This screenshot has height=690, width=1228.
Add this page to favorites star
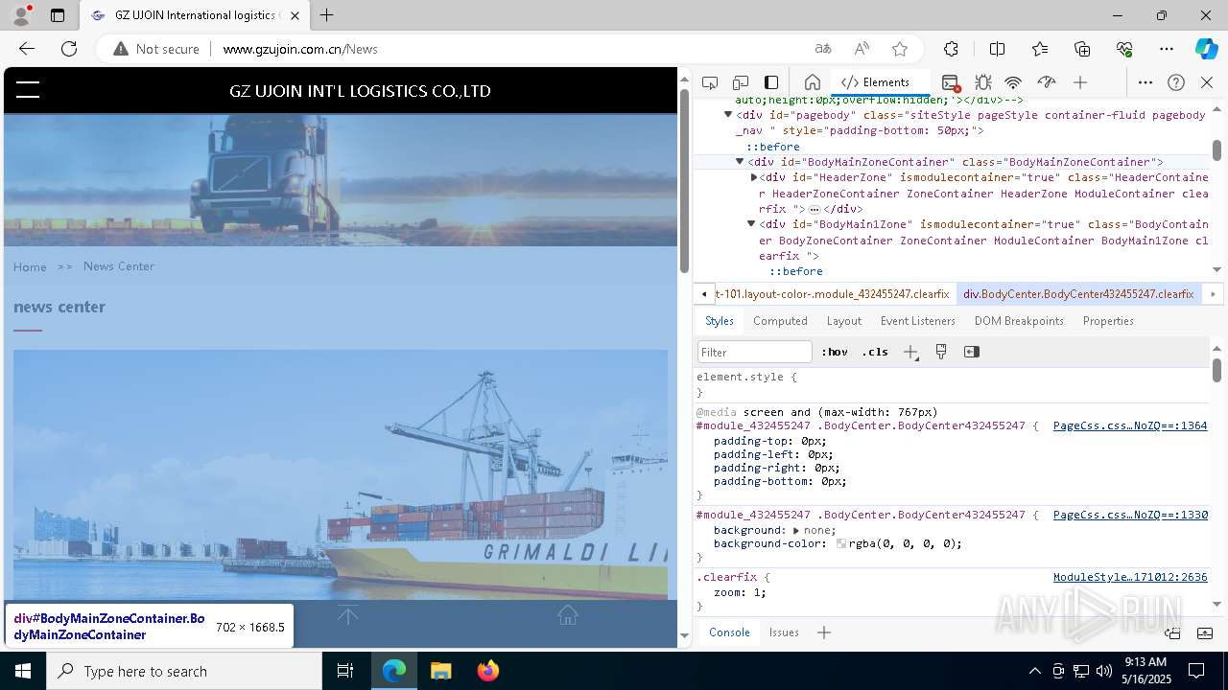click(x=899, y=49)
